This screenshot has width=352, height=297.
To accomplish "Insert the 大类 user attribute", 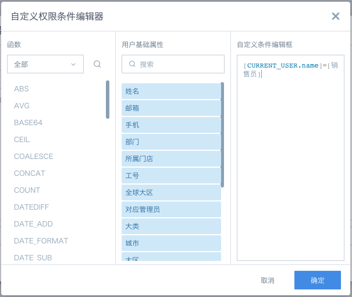I will coord(171,226).
